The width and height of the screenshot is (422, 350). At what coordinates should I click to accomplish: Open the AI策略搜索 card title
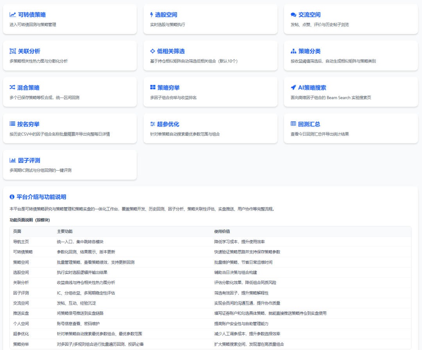pos(312,87)
